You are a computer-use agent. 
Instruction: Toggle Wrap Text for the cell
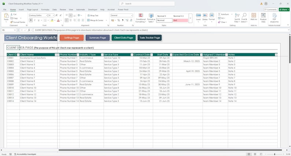click(93, 16)
